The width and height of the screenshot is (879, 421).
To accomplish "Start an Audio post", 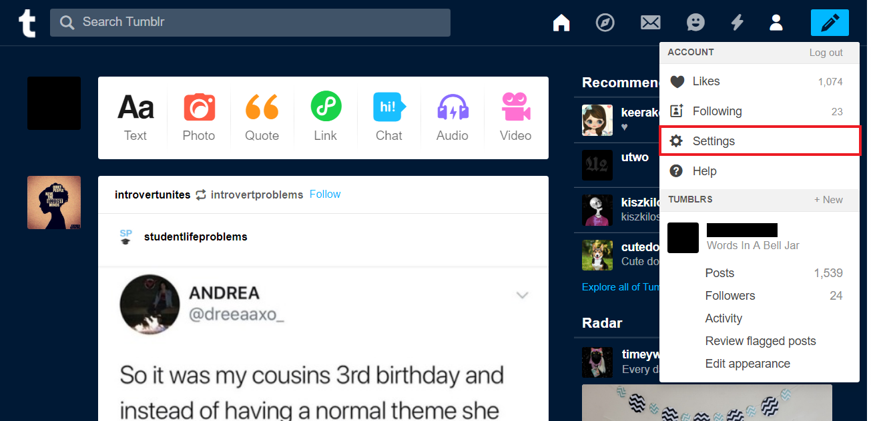I will pyautogui.click(x=452, y=118).
